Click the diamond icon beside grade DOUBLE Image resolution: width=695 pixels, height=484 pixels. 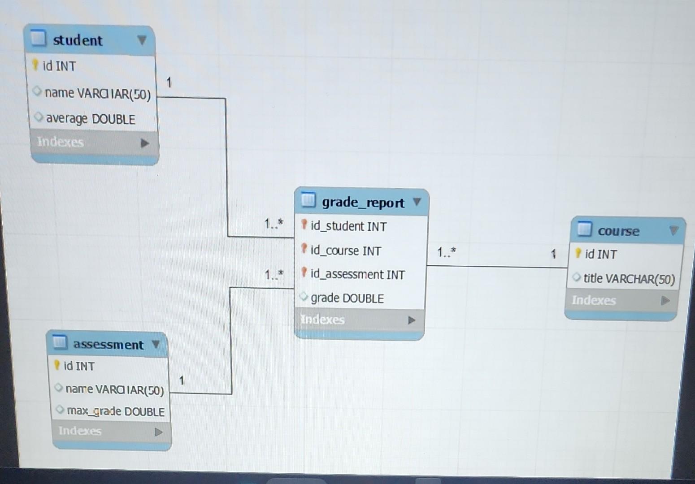pos(304,297)
